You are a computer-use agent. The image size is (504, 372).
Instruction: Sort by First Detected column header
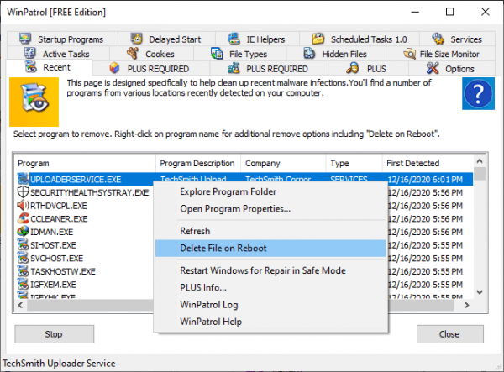coord(428,163)
